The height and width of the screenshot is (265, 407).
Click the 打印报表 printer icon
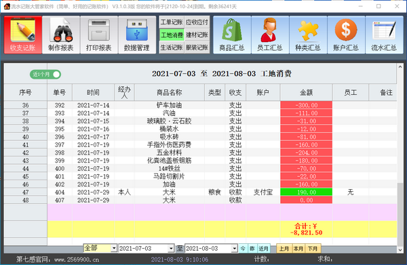[x=99, y=35]
